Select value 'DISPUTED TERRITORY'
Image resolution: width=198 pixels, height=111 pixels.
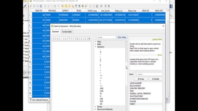tap(137, 88)
